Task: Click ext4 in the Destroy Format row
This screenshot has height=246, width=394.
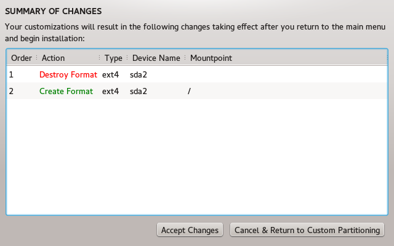Action: pos(110,74)
